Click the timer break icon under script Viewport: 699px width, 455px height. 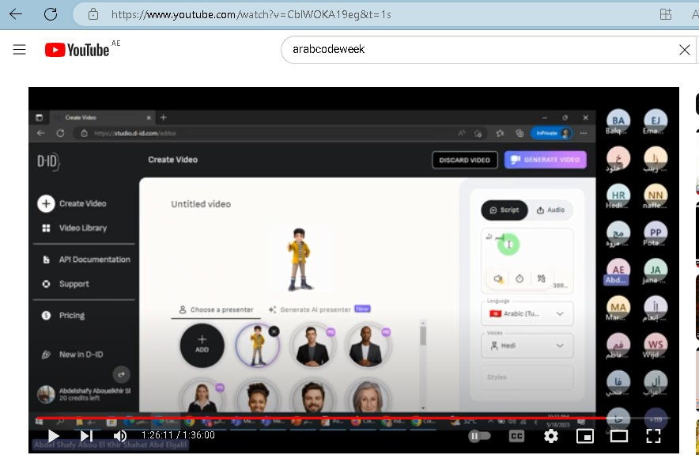520,279
